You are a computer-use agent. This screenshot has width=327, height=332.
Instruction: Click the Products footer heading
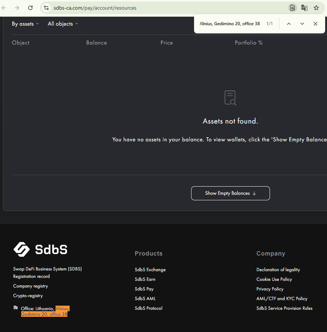(149, 253)
